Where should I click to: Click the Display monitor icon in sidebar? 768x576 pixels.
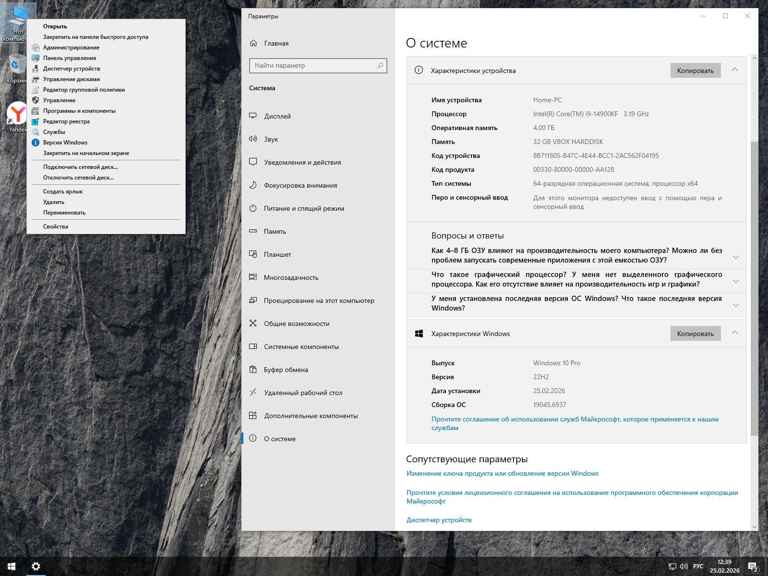(x=253, y=116)
